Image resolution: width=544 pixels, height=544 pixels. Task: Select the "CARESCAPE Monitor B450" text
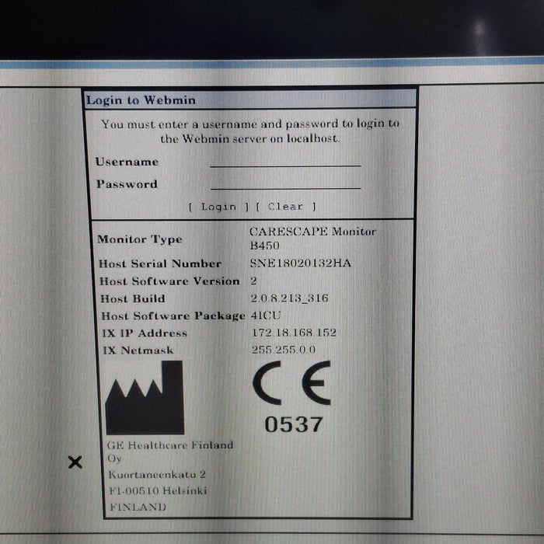coord(312,239)
